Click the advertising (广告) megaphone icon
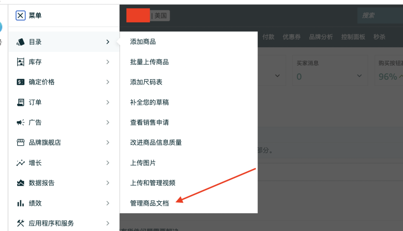The image size is (403, 231). (x=21, y=122)
